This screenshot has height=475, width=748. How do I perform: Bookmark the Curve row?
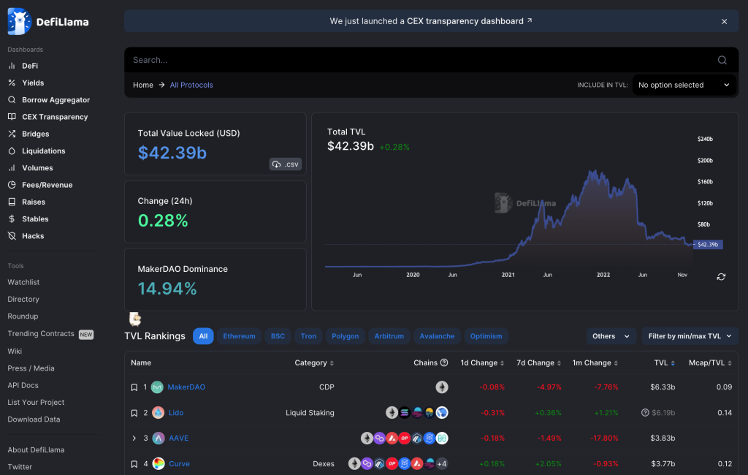[134, 464]
